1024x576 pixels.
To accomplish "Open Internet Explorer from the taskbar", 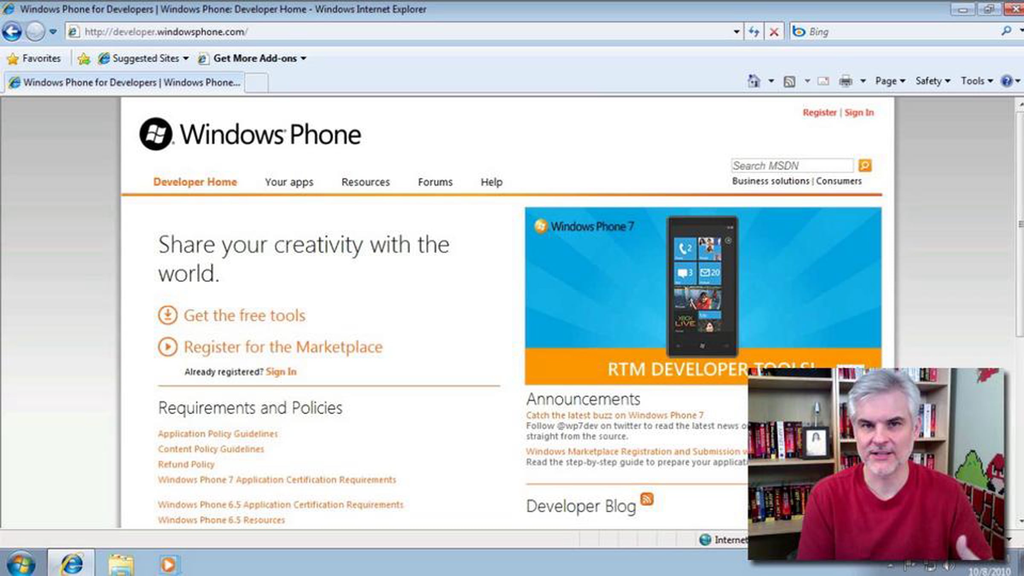I will tap(71, 564).
